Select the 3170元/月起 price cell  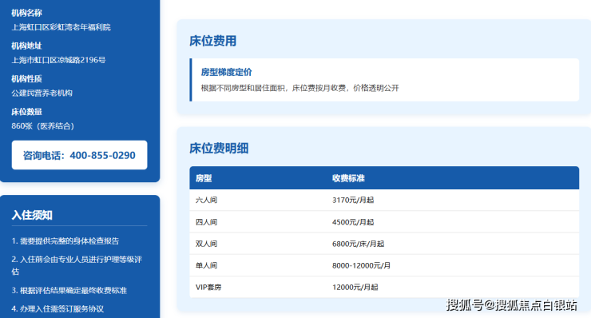tap(353, 200)
